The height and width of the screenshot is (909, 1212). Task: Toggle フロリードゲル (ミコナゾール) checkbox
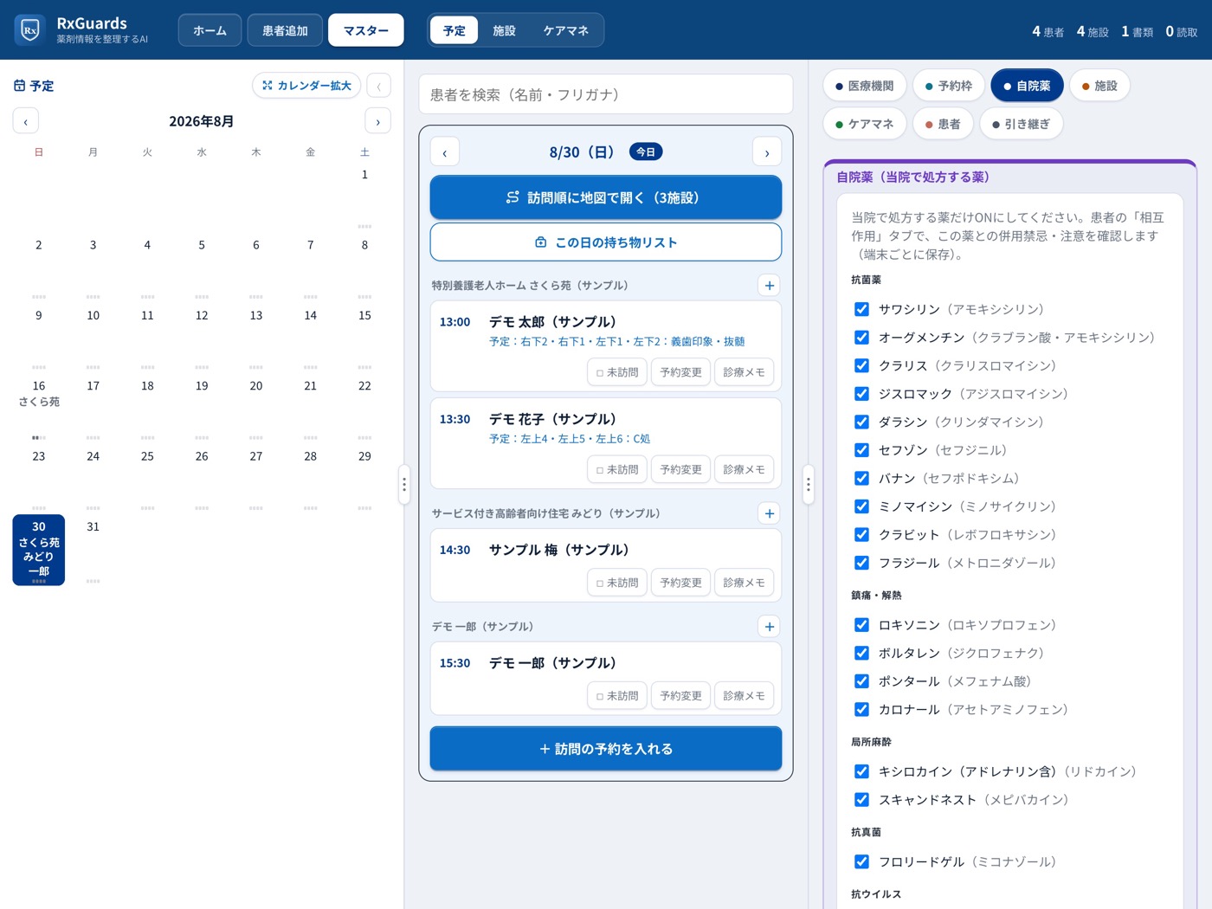coord(861,861)
